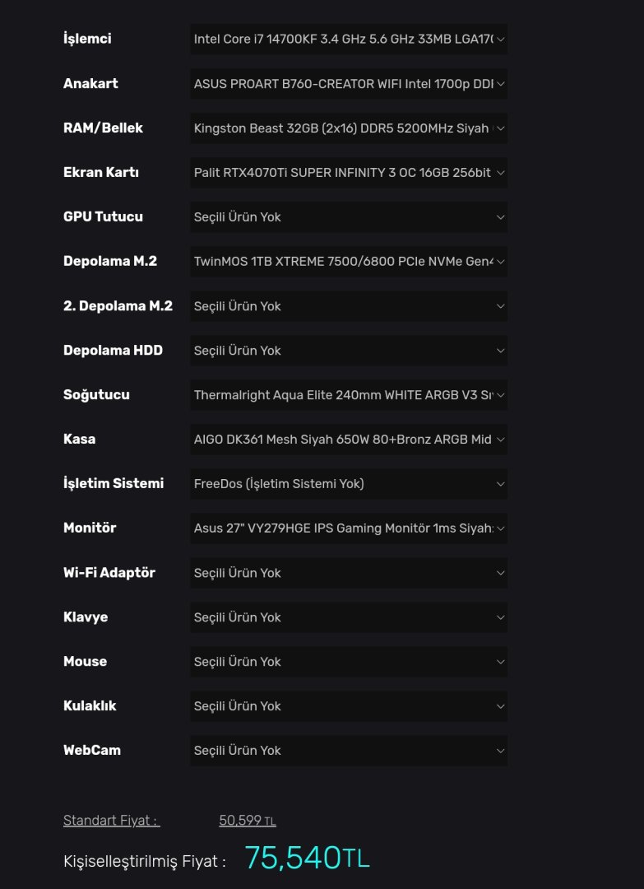This screenshot has height=889, width=644.
Task: Click the Wi-Fi Adaptör chevron arrow
Action: click(x=500, y=572)
